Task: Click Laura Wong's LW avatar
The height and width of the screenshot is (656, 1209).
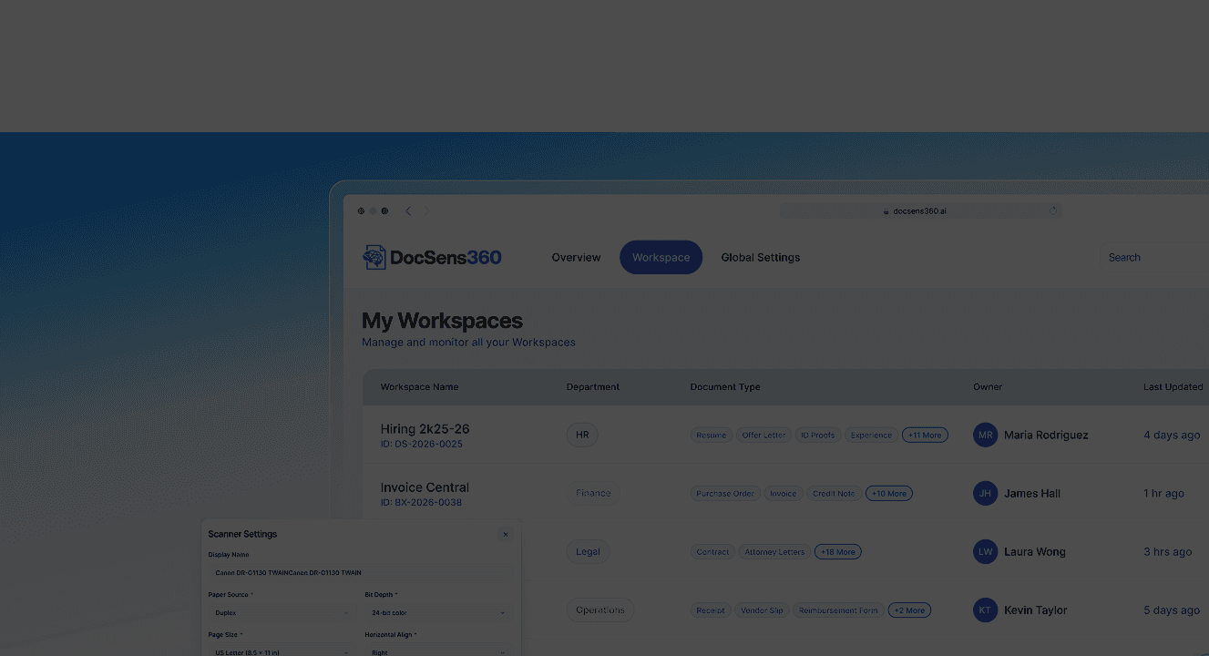Action: 985,551
